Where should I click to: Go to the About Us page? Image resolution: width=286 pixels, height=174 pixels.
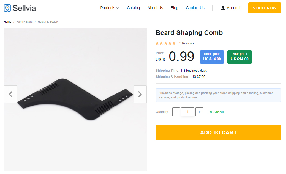[x=155, y=8]
